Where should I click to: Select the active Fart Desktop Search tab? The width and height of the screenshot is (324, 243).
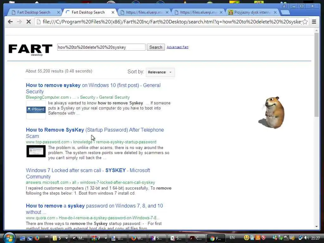click(x=88, y=12)
